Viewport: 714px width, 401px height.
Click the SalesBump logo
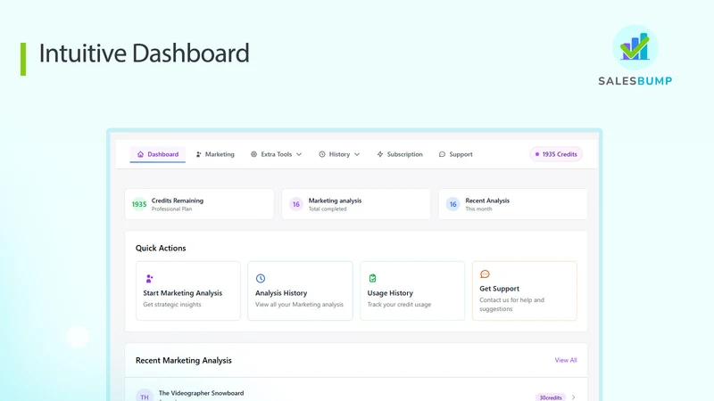[635, 55]
